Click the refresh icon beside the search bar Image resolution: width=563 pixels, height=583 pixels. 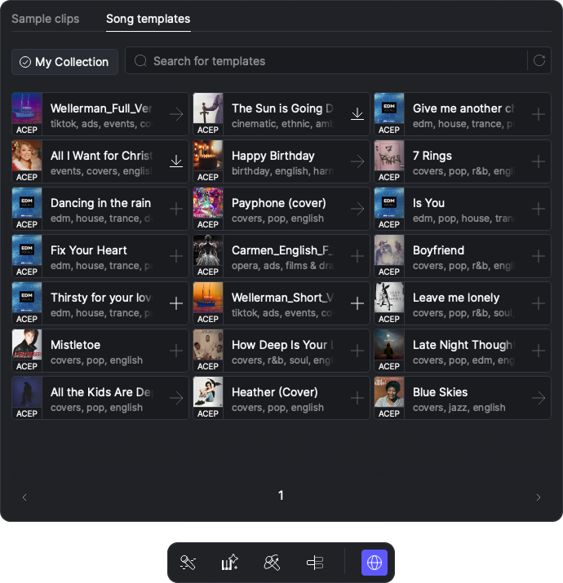coord(539,60)
